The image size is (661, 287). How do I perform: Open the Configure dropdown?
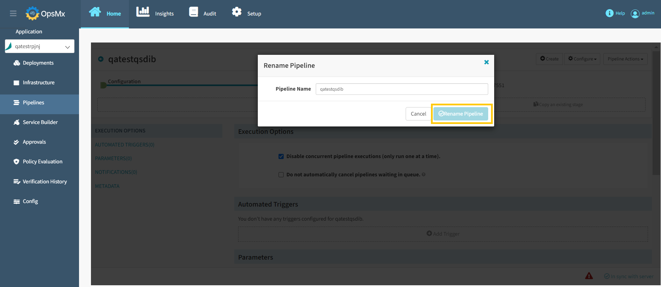(582, 59)
